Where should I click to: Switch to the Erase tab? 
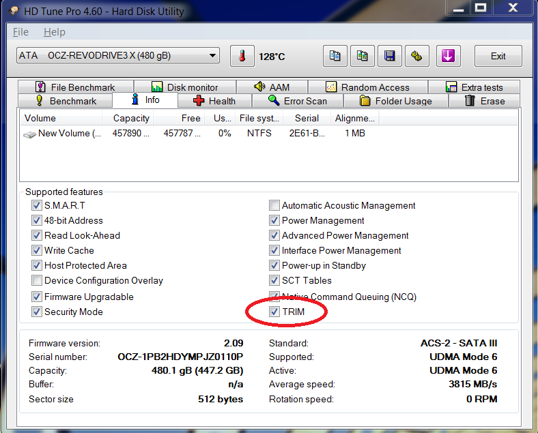pos(485,101)
